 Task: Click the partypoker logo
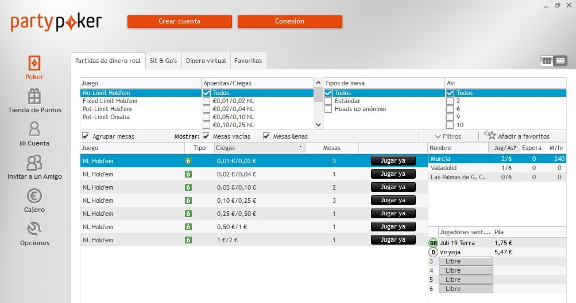click(x=56, y=22)
